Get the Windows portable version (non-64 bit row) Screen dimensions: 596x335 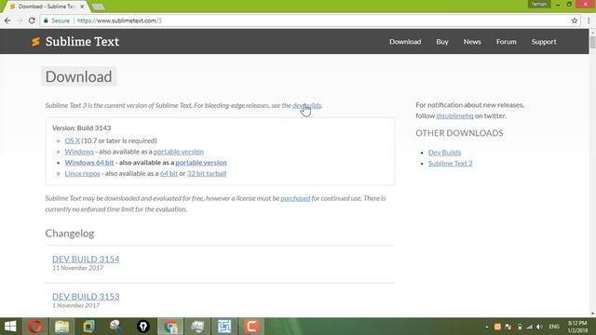pos(179,152)
